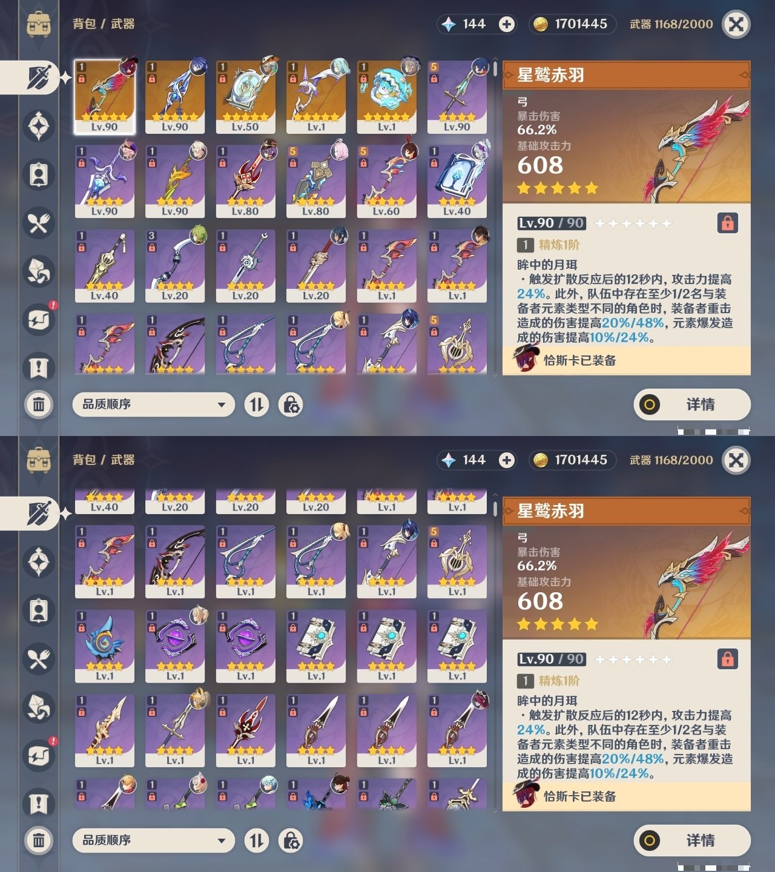Click the plus icon beside 144 in upper screenshot
This screenshot has height=872, width=775.
tap(507, 24)
